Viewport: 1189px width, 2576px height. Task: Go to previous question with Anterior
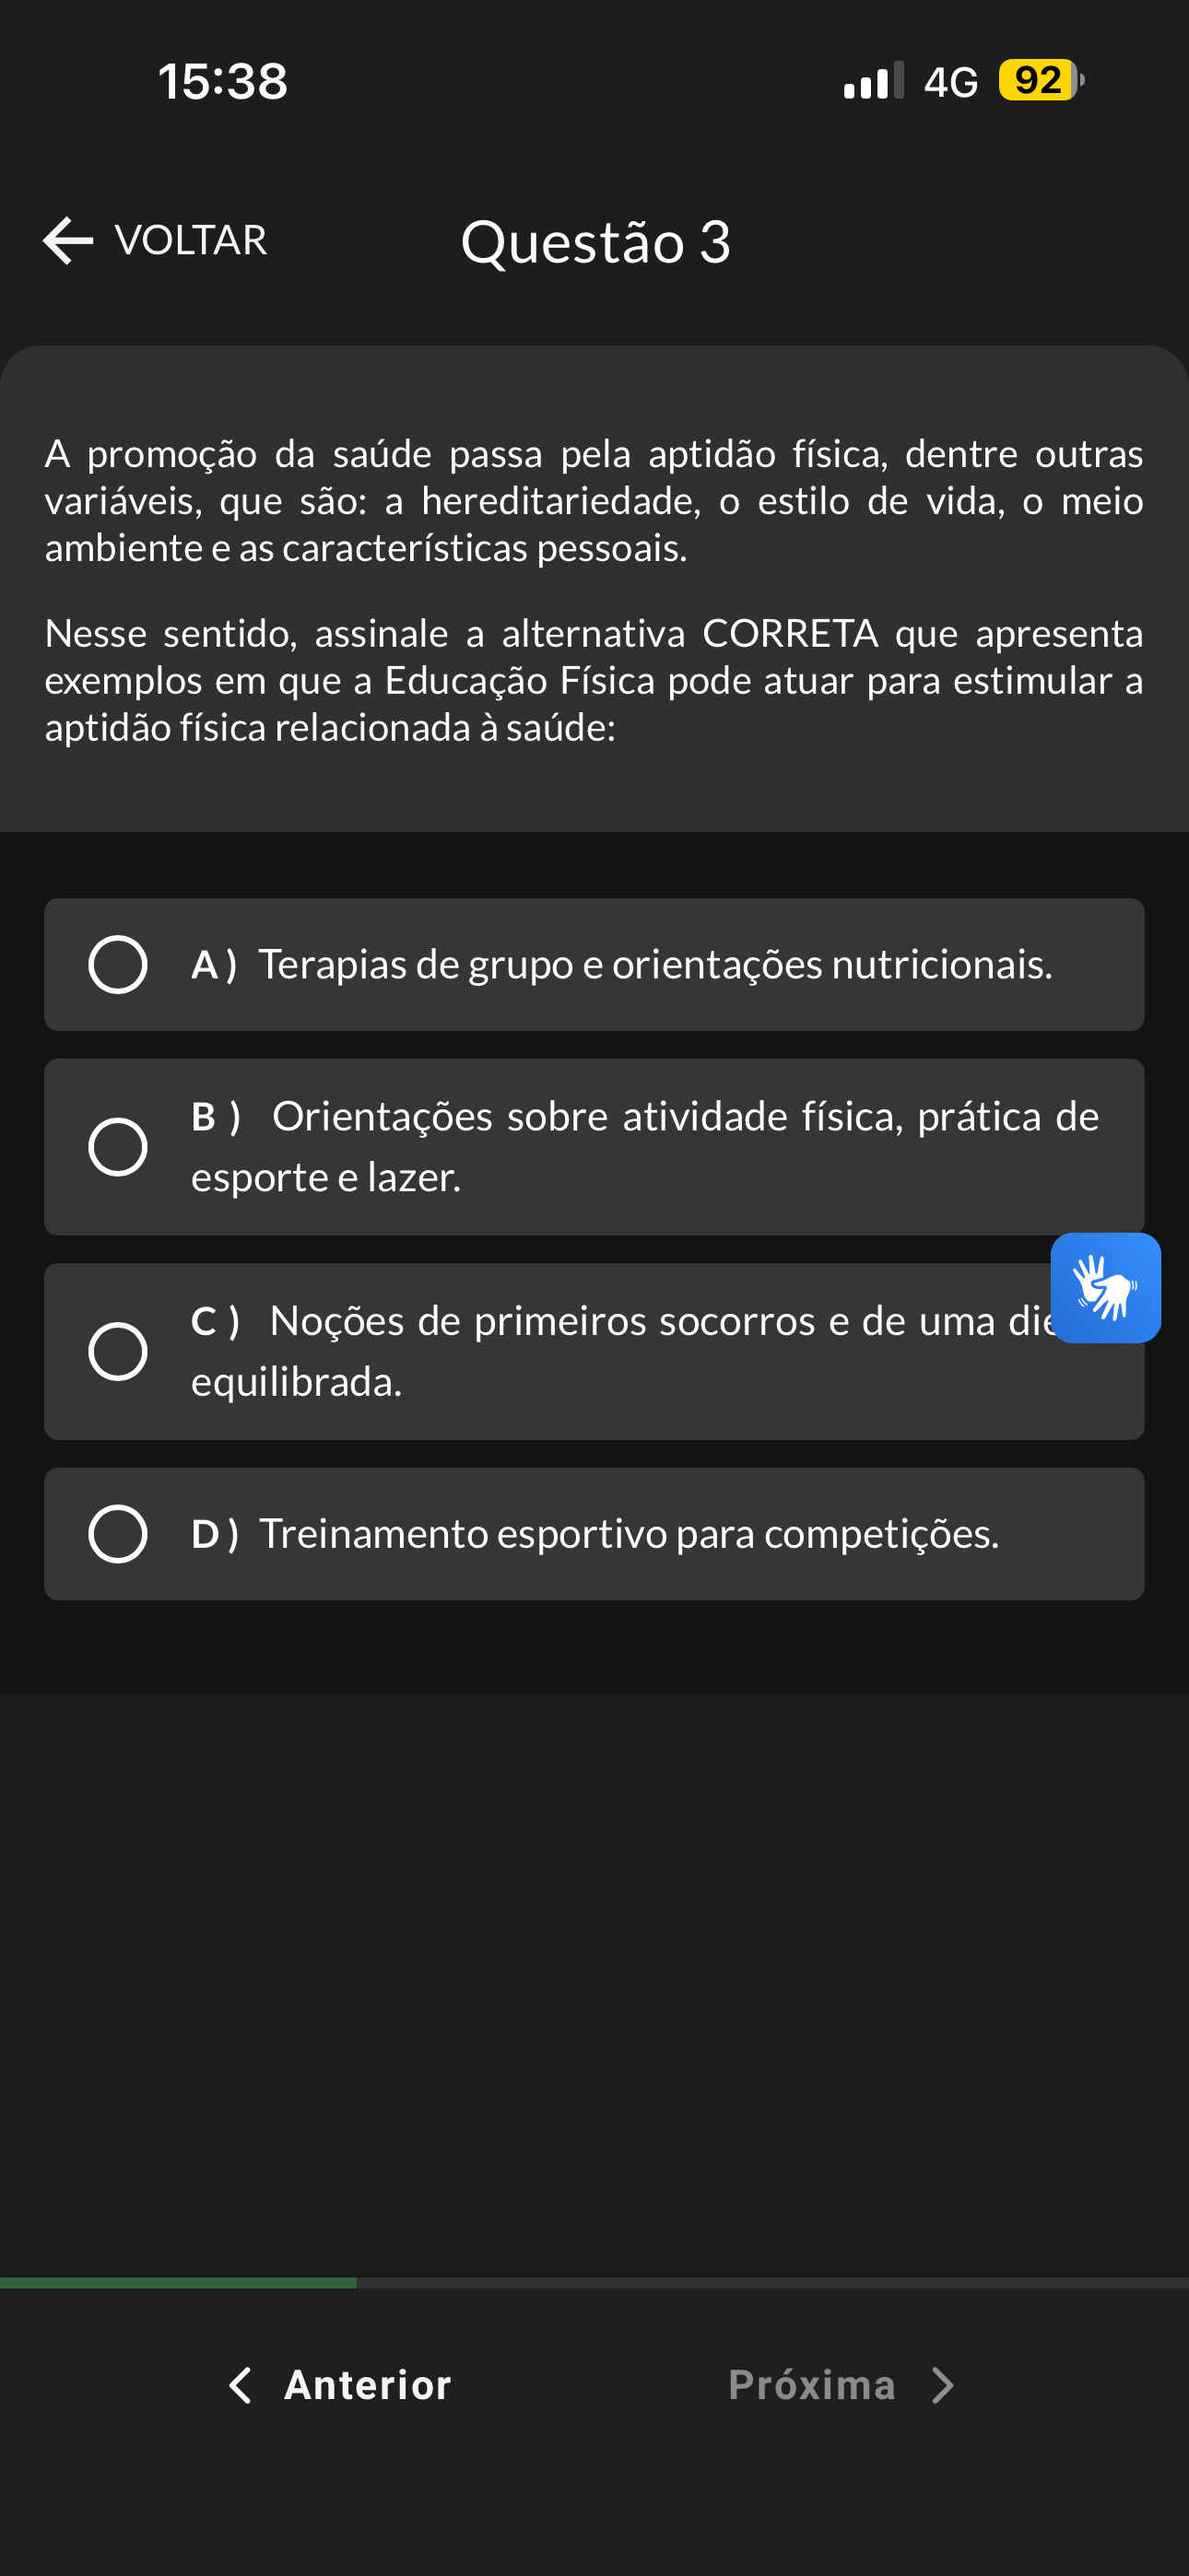pyautogui.click(x=368, y=2385)
